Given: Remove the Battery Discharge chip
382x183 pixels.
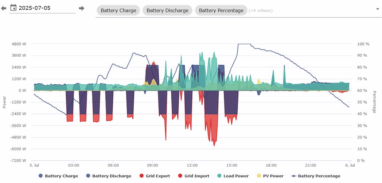Looking at the screenshot, I should [167, 10].
